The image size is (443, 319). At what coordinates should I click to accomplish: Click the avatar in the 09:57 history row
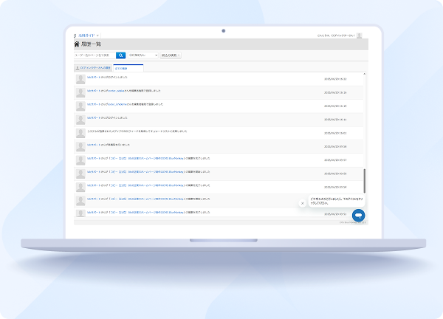tap(80, 160)
